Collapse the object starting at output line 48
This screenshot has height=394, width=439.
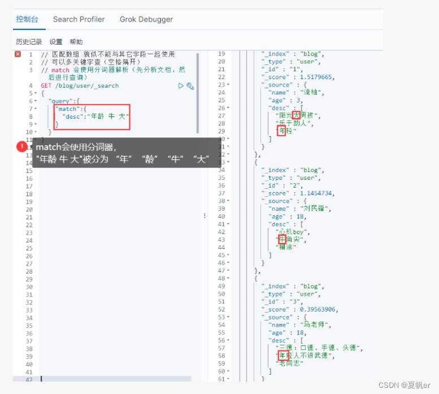[228, 278]
